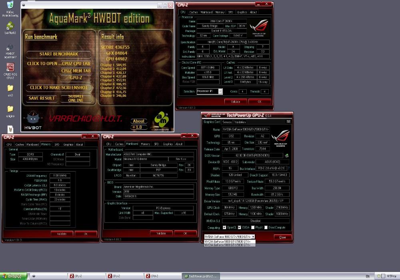
Task: Click the GPU-Z screenshot camera icon
Action: pos(288,122)
